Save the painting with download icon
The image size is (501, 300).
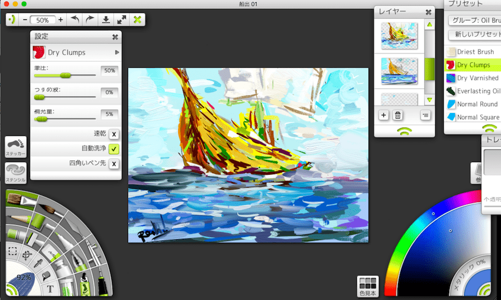(x=106, y=20)
